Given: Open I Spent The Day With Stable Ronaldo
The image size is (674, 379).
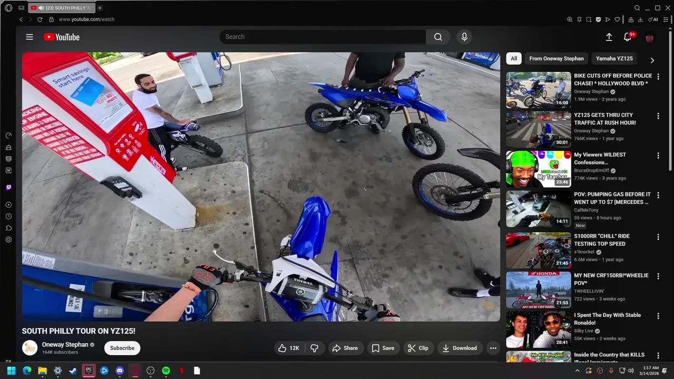Looking at the screenshot, I should coord(607,319).
